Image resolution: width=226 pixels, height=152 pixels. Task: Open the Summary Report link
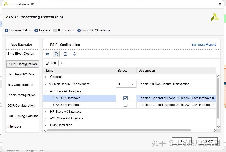(203, 45)
